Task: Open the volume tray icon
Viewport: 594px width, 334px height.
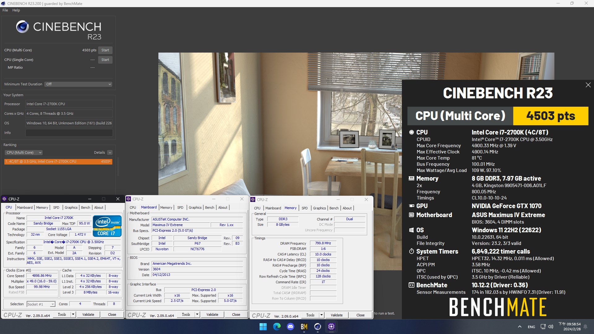Action: (x=551, y=327)
